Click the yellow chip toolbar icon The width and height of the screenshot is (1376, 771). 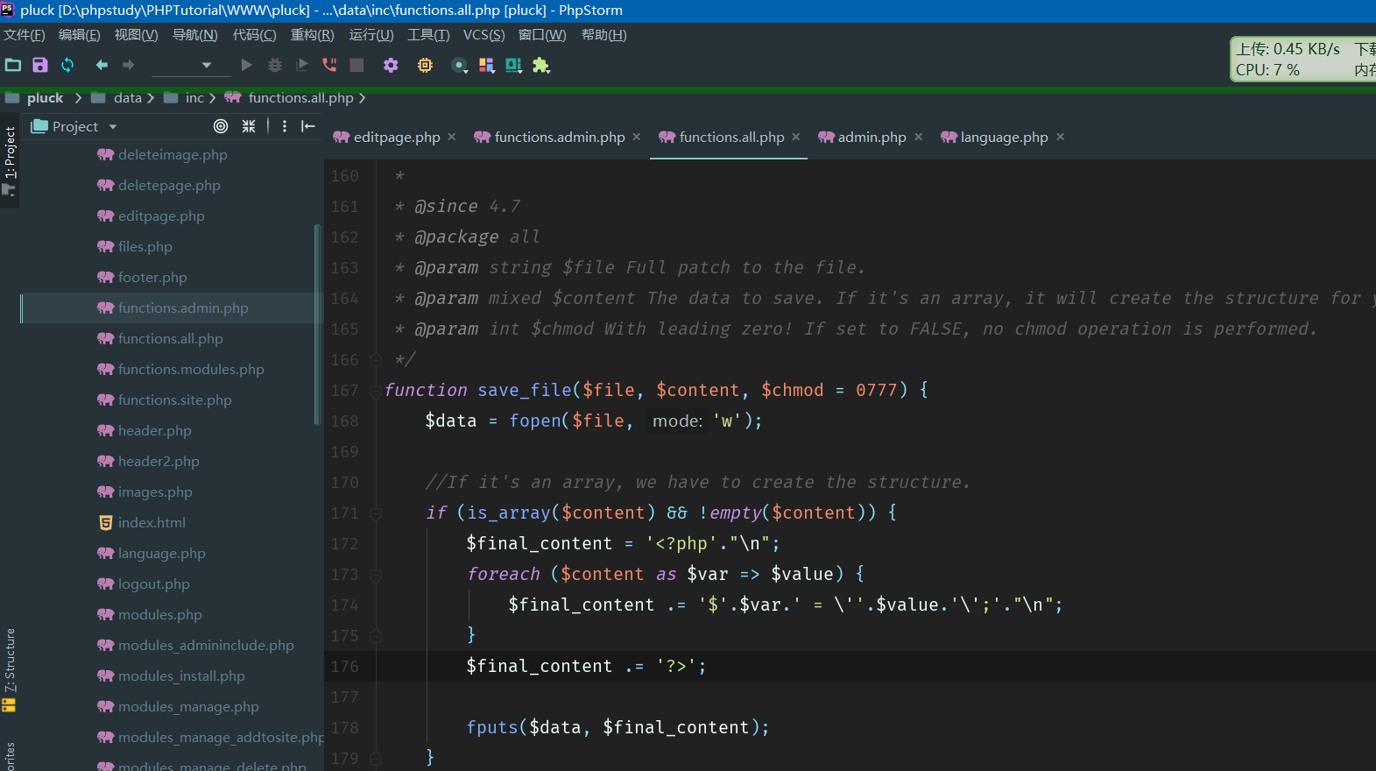pyautogui.click(x=425, y=65)
